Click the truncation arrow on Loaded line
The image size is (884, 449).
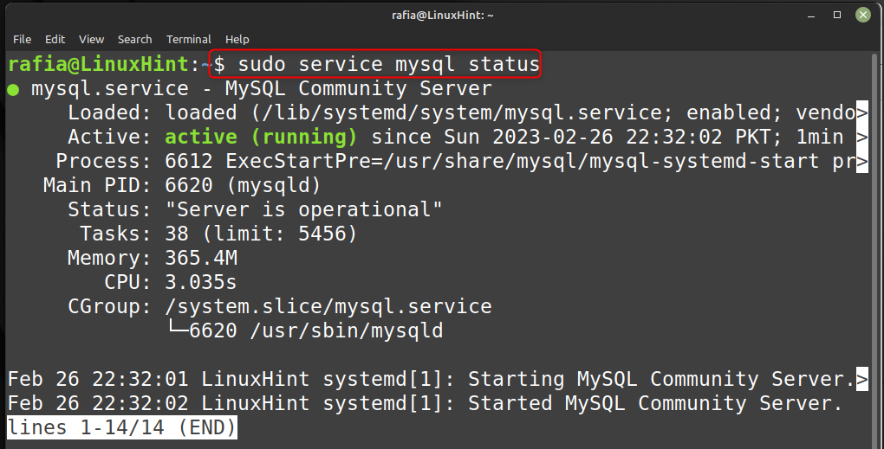click(x=862, y=113)
